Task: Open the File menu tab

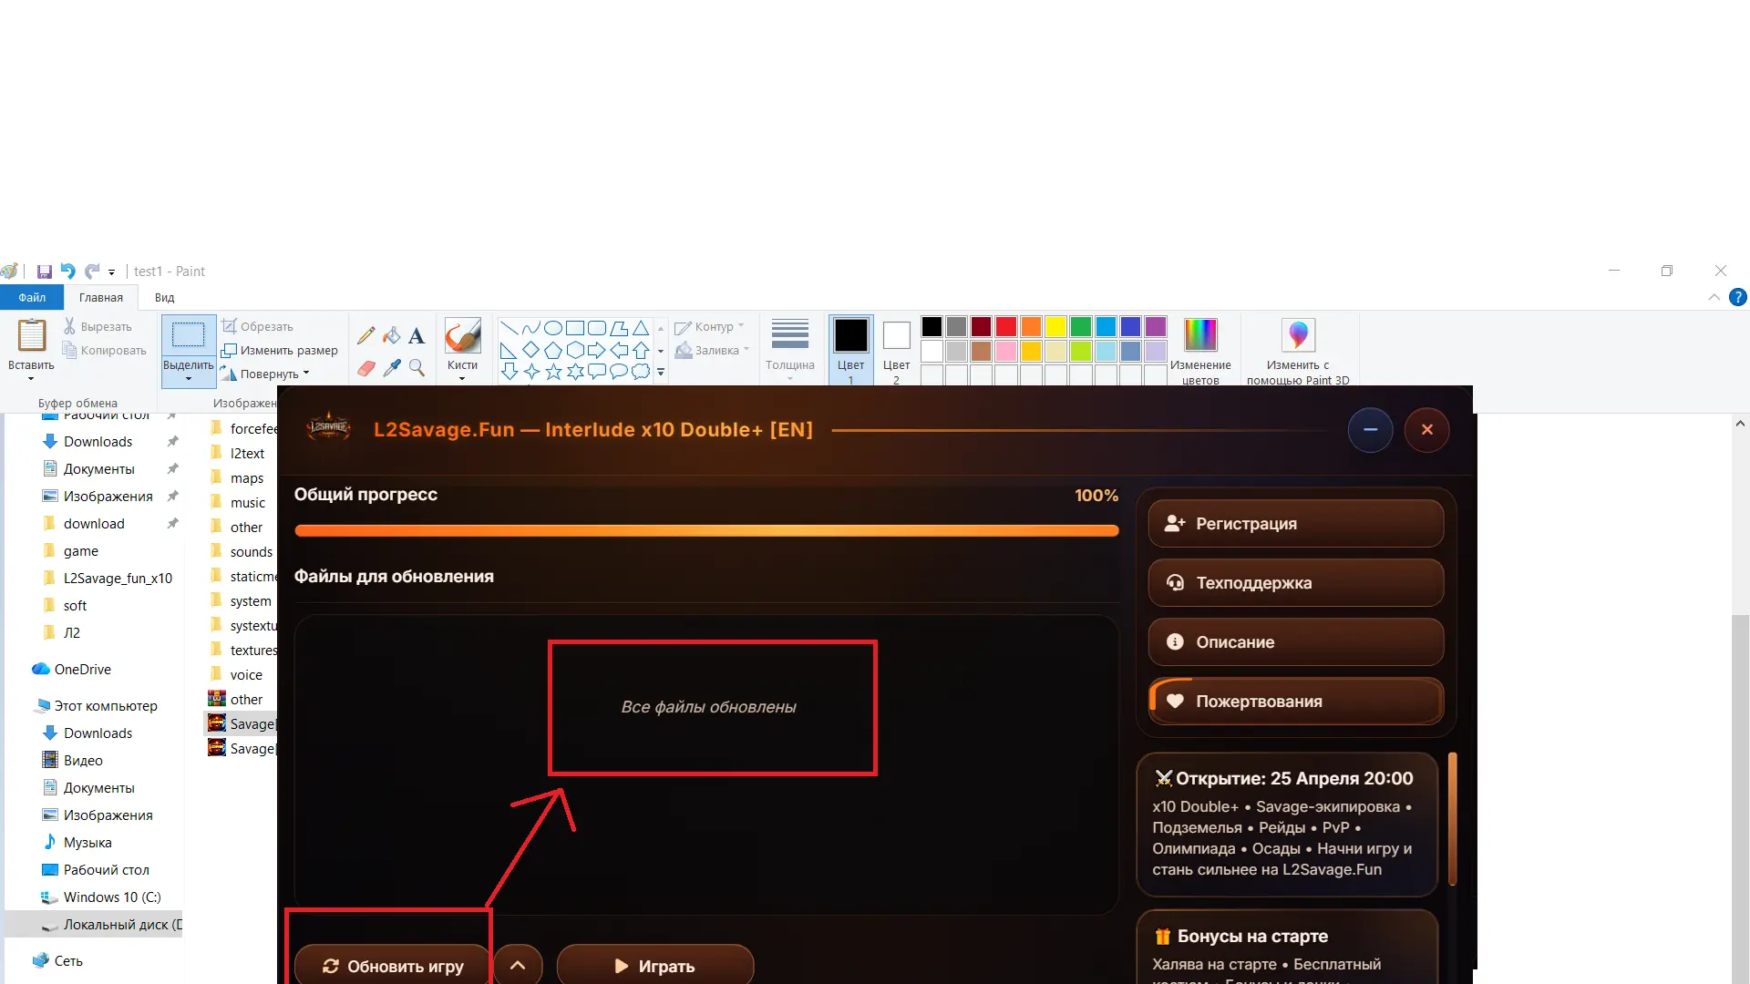Action: click(32, 298)
